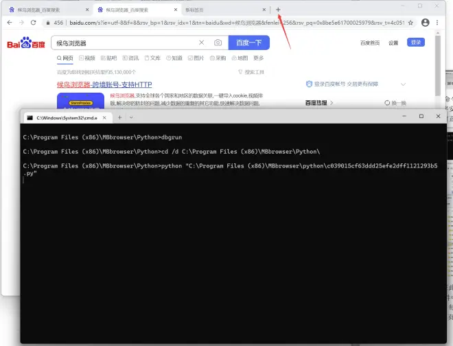Add a new terminal tab
Image resolution: width=453 pixels, height=346 pixels.
119,117
